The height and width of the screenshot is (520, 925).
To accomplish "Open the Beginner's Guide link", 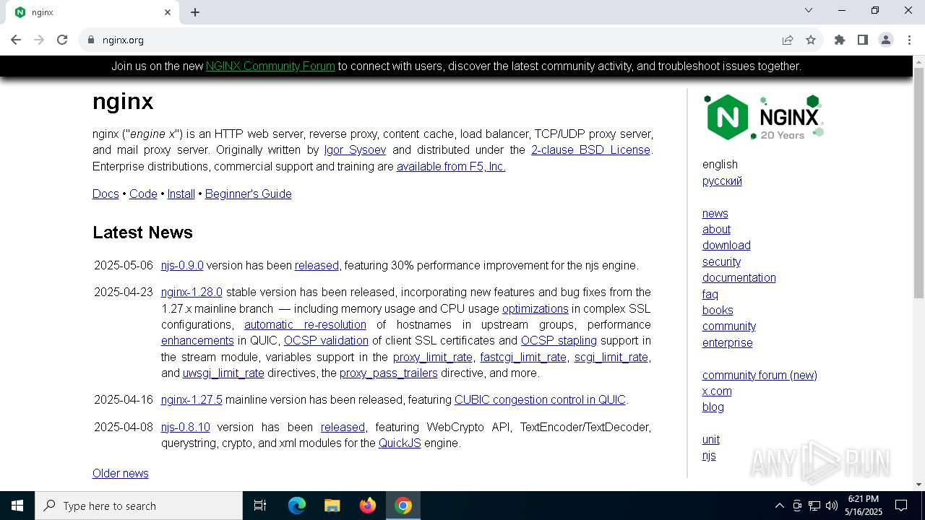I will coord(249,194).
